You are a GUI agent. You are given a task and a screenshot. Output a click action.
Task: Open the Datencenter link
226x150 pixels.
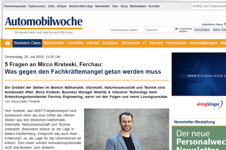pos(37,6)
